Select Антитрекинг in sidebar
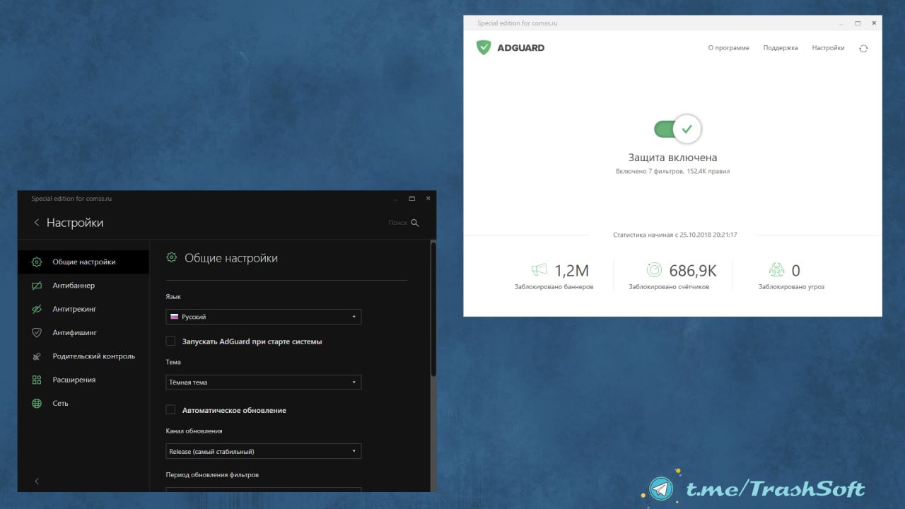 (x=83, y=309)
